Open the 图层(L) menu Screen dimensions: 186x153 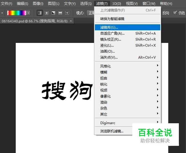[53, 3]
